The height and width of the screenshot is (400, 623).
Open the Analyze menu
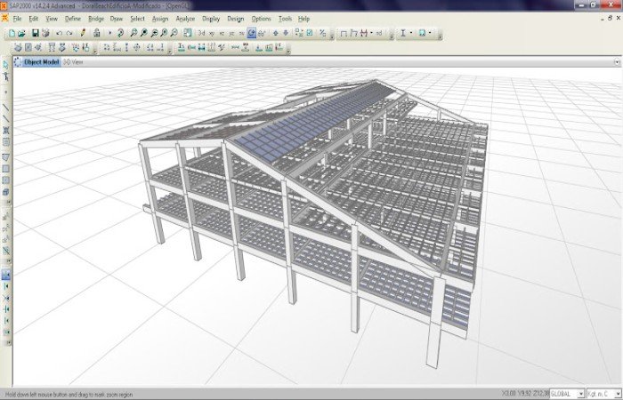pyautogui.click(x=185, y=18)
